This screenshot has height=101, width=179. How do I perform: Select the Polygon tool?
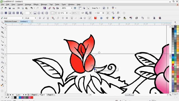(x=2, y=57)
